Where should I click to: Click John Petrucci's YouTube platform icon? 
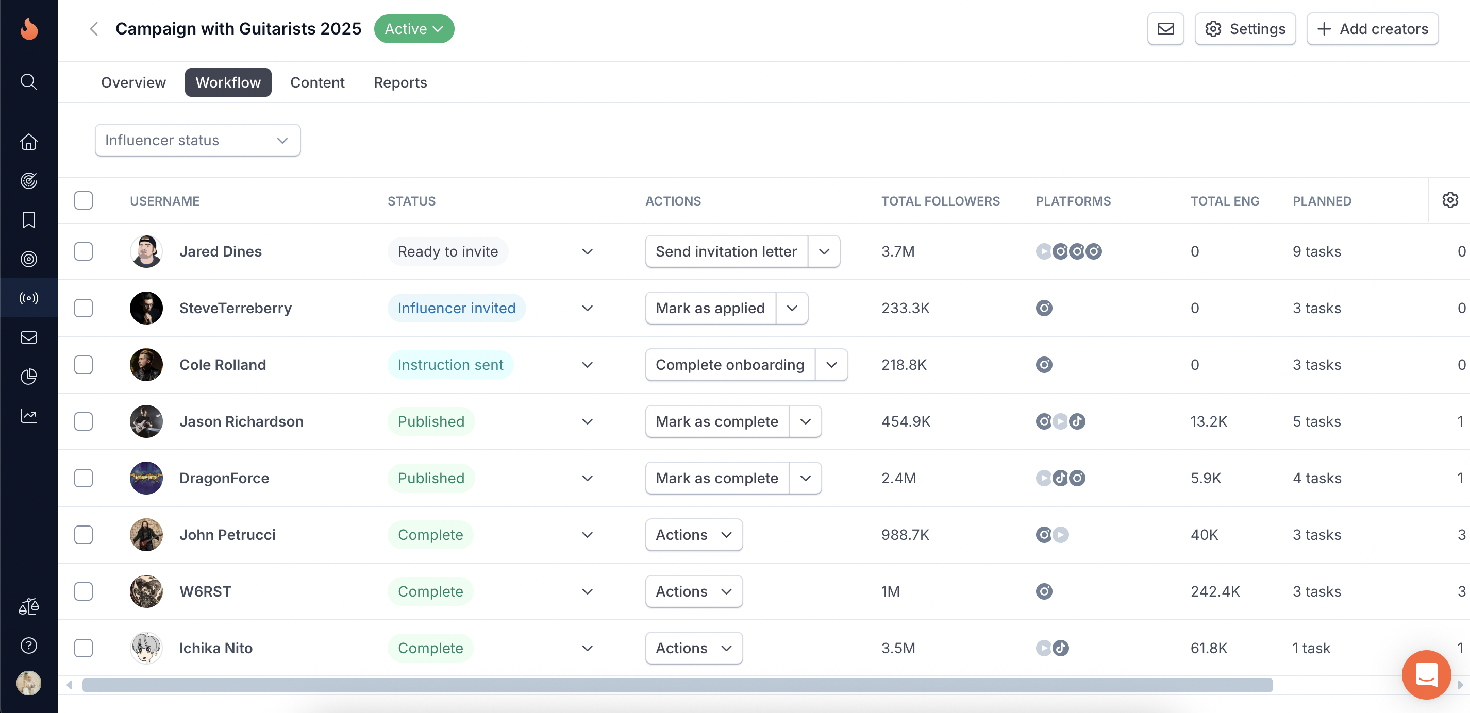click(x=1060, y=534)
